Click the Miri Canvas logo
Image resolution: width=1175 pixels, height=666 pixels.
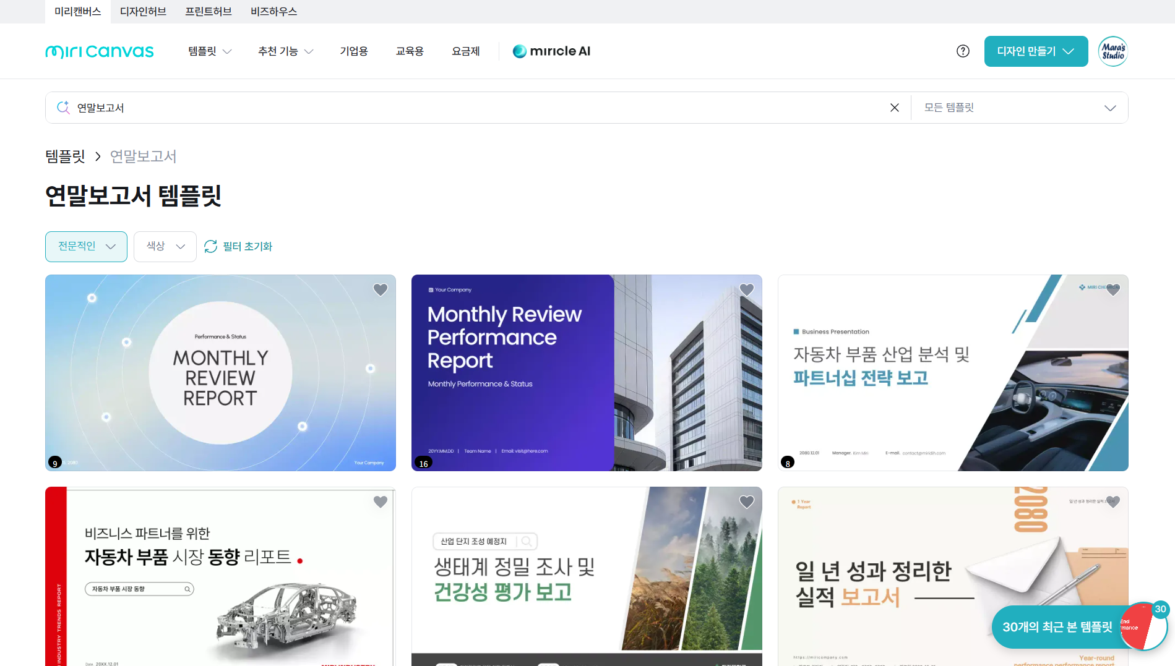tap(100, 51)
